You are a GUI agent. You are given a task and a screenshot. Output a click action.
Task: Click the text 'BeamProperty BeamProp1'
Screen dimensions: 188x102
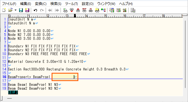[29, 77]
